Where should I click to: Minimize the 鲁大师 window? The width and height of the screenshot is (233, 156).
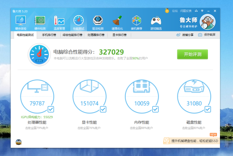tap(209, 11)
